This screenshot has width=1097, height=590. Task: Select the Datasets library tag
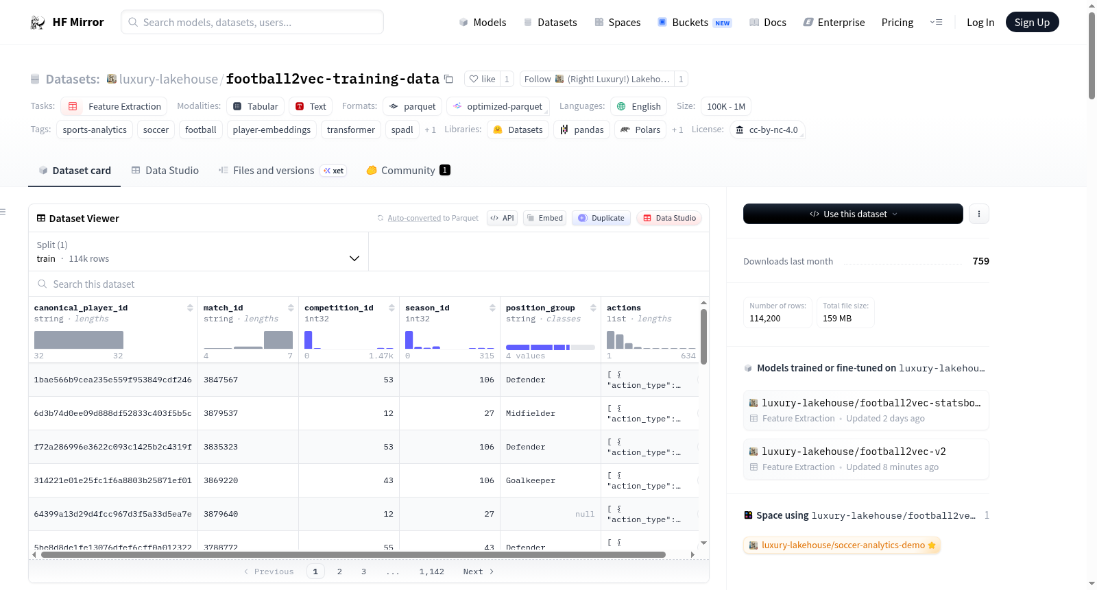518,130
